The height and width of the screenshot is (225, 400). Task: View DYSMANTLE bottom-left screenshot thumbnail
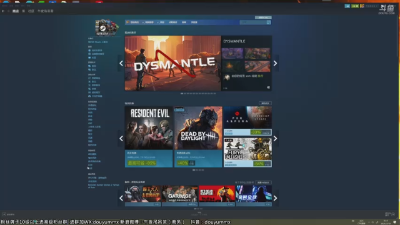point(232,66)
